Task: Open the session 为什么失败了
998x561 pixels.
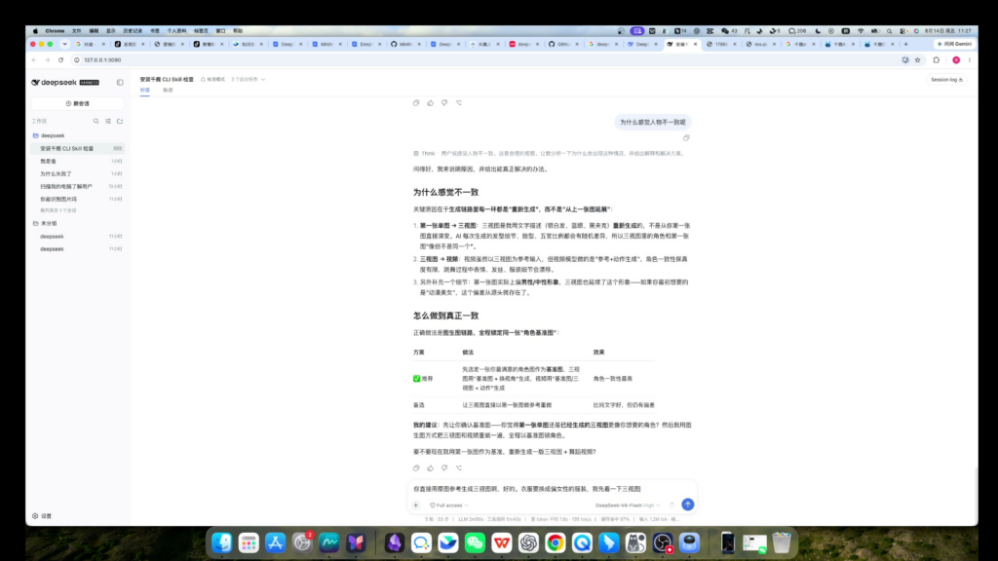Action: point(78,173)
